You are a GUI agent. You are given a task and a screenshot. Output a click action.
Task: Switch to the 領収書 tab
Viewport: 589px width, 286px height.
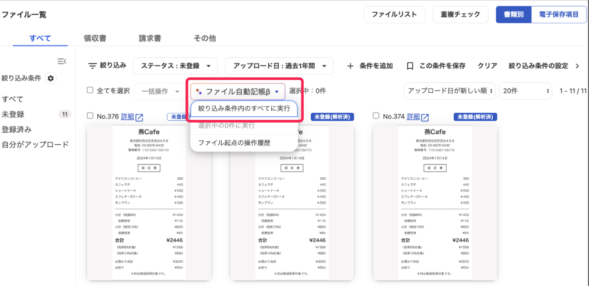coord(94,38)
